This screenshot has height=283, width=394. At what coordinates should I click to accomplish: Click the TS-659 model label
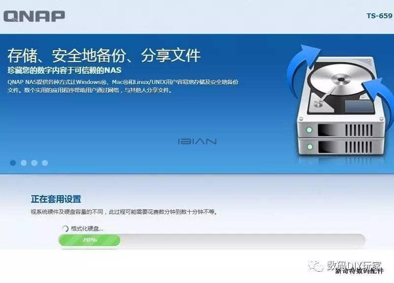[x=379, y=16]
